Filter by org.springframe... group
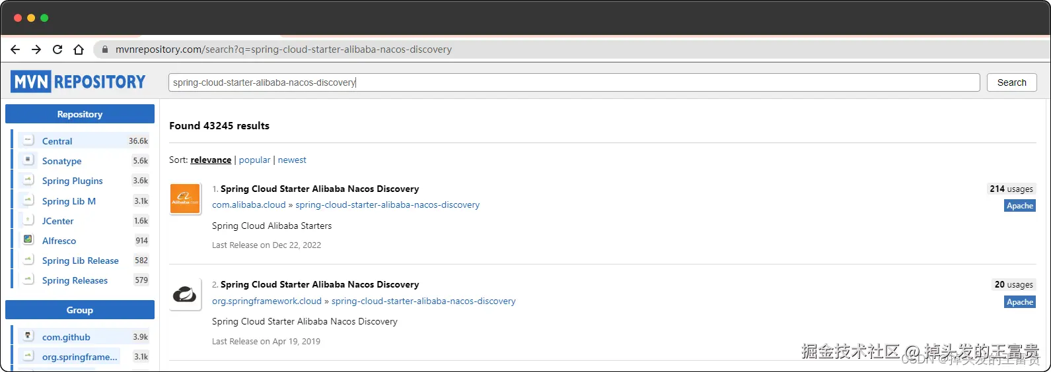 coord(80,357)
